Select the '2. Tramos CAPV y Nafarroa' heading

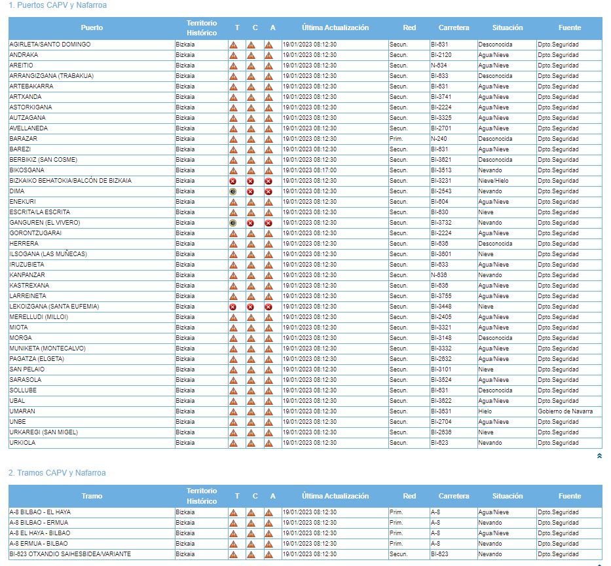pos(57,473)
